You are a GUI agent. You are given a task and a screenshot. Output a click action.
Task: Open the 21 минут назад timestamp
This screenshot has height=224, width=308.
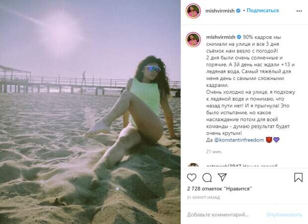pos(203,198)
